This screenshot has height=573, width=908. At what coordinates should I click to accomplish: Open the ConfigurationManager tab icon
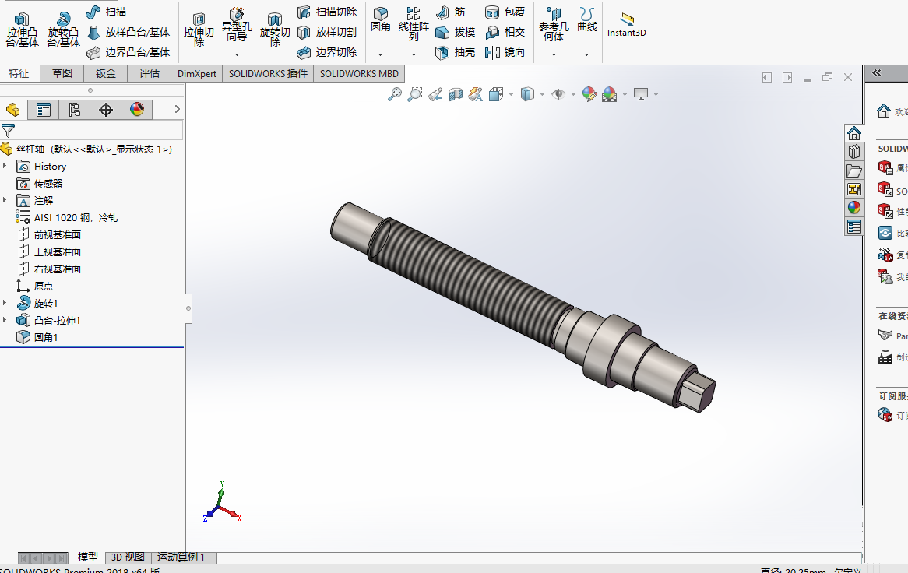tap(74, 110)
